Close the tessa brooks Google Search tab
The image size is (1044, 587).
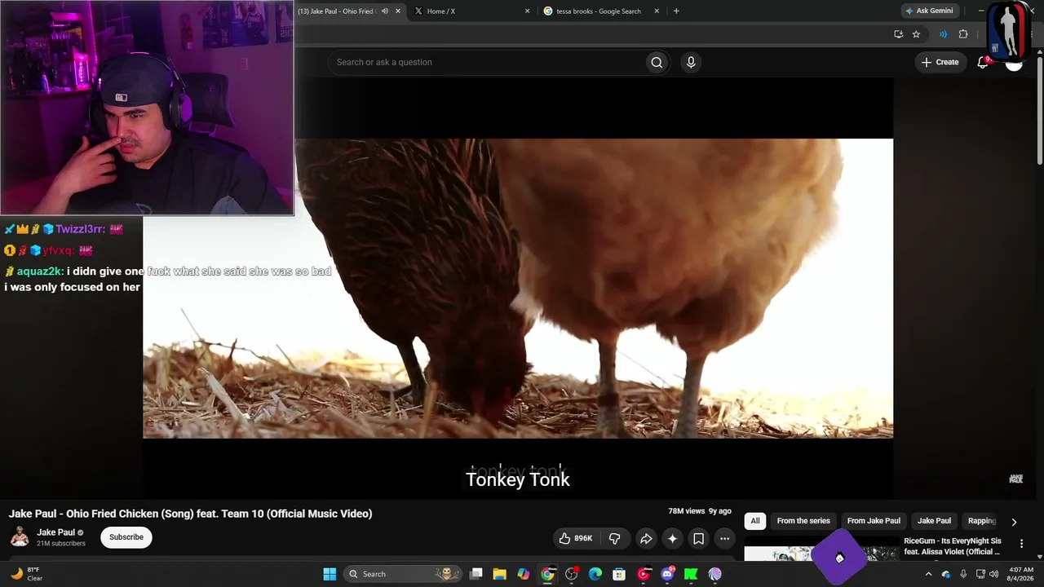pos(657,11)
